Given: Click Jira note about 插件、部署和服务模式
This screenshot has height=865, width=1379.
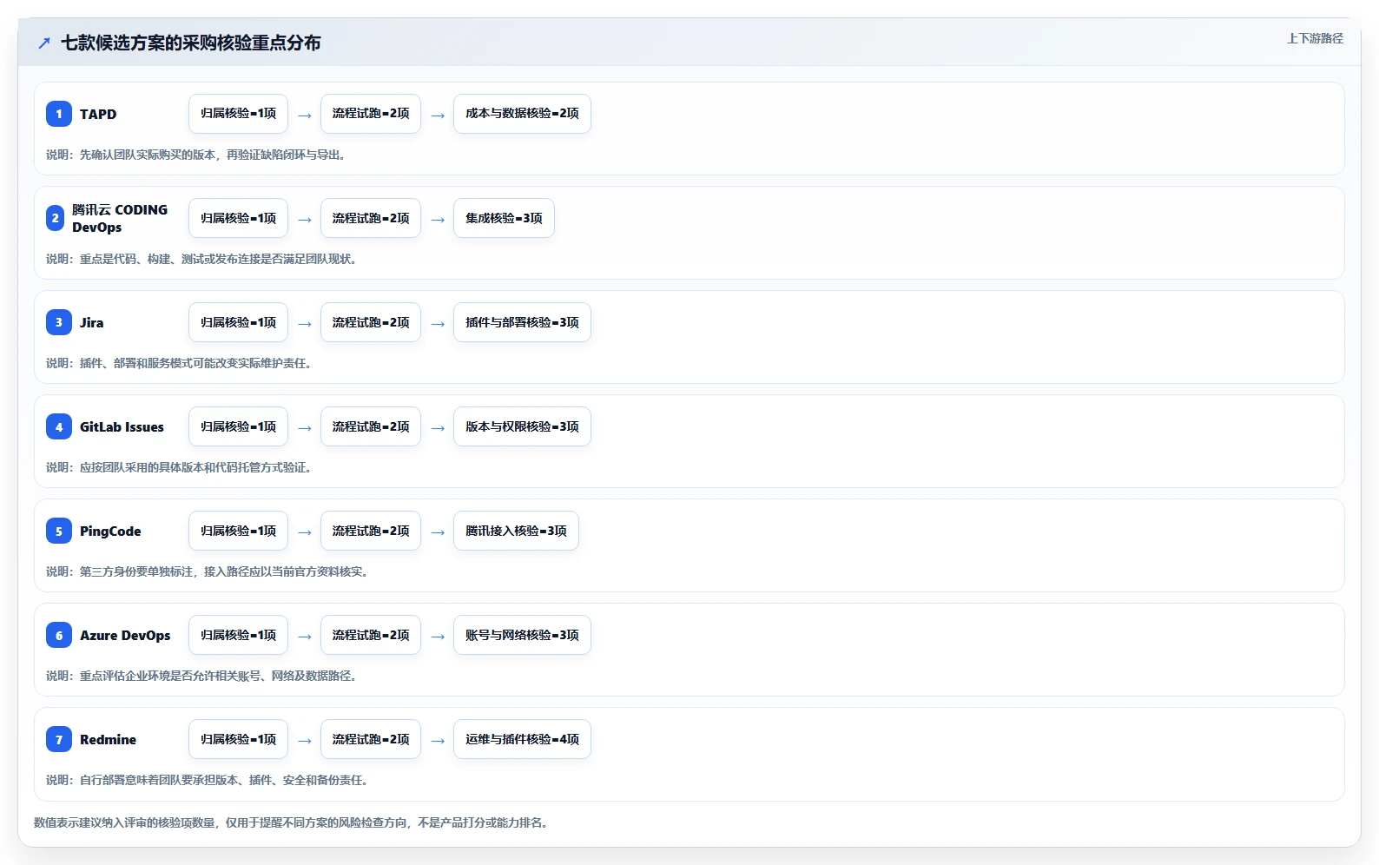Looking at the screenshot, I should [x=181, y=363].
